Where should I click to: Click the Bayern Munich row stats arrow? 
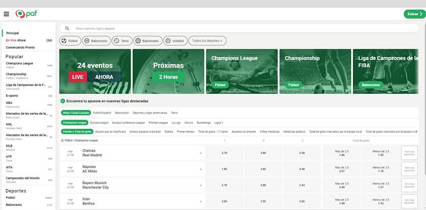pos(200,185)
